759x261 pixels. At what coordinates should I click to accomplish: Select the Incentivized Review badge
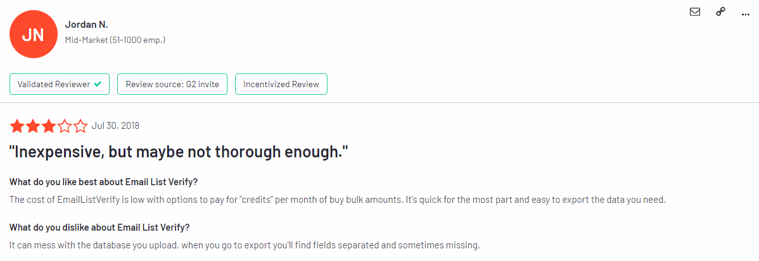(x=281, y=84)
